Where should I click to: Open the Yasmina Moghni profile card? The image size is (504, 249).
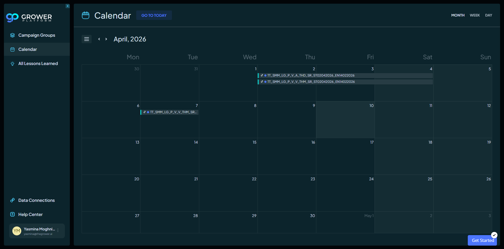coord(37,231)
